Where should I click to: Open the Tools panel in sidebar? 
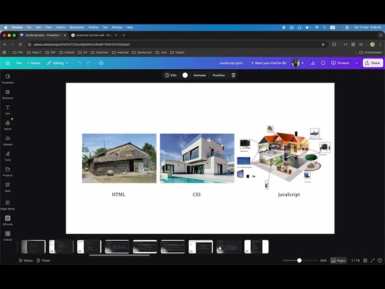pyautogui.click(x=8, y=156)
